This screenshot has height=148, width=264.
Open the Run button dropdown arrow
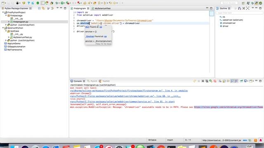click(65, 3)
